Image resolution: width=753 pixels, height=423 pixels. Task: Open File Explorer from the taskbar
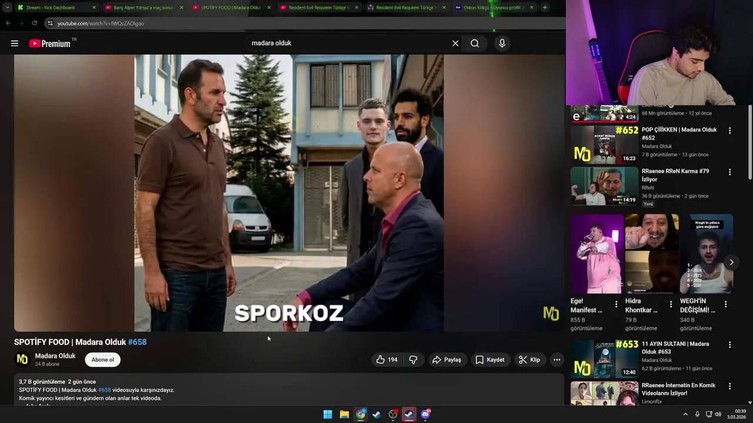coord(344,414)
